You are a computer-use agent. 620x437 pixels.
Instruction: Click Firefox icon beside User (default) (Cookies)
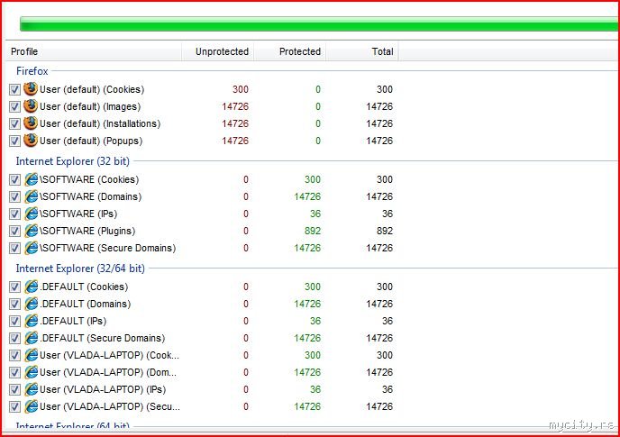[31, 89]
